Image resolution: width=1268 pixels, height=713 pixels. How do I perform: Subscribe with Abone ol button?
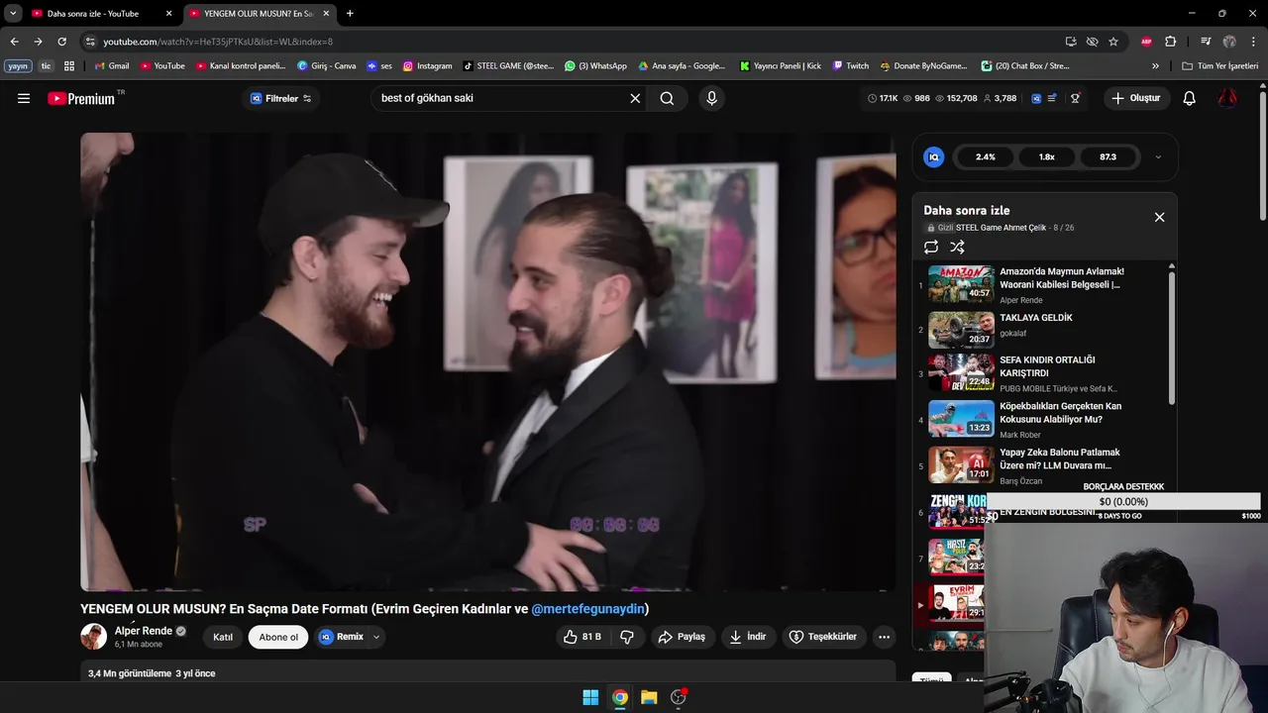278,637
